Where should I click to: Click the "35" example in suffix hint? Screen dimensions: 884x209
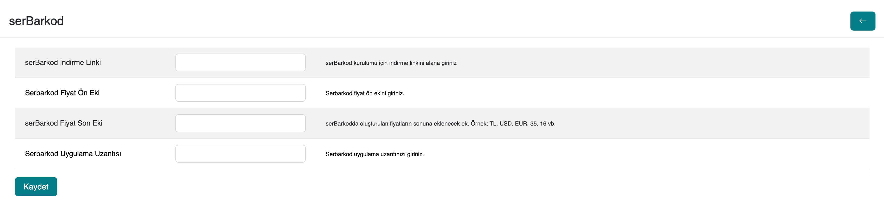(x=533, y=124)
